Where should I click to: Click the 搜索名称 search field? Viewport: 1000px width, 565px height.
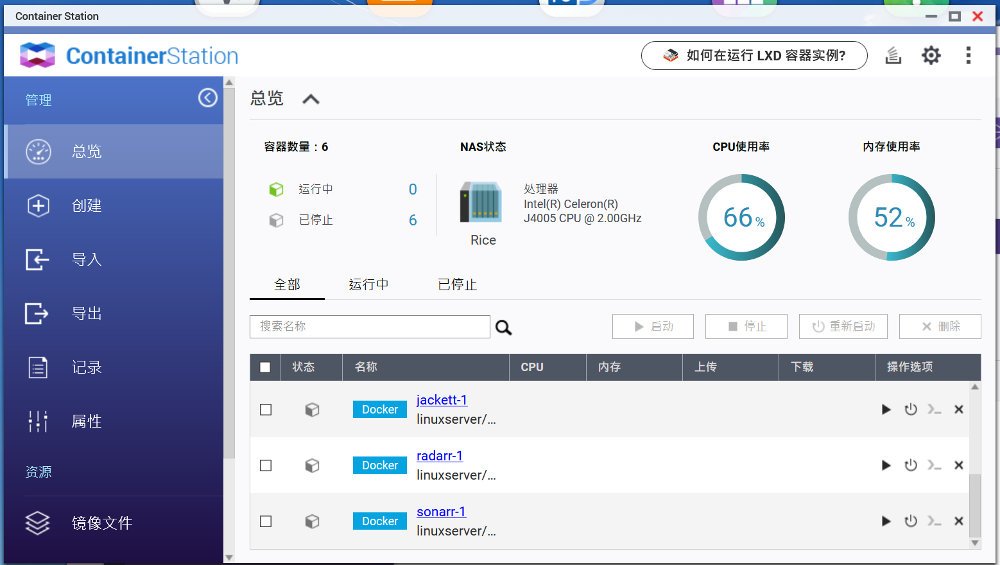coord(370,327)
